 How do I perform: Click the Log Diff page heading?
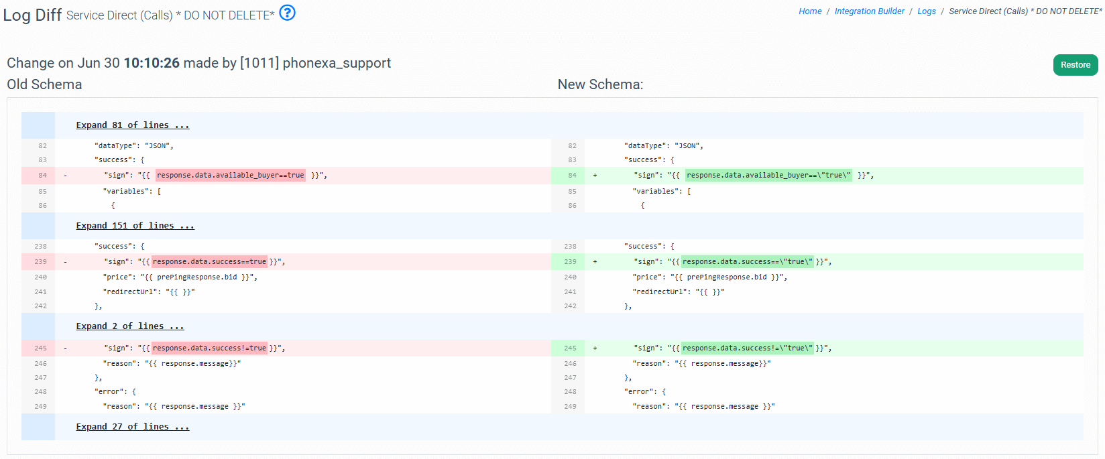[32, 15]
